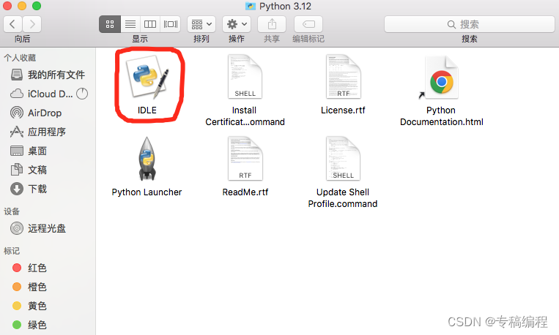Open the IDLE application icon

tap(147, 77)
